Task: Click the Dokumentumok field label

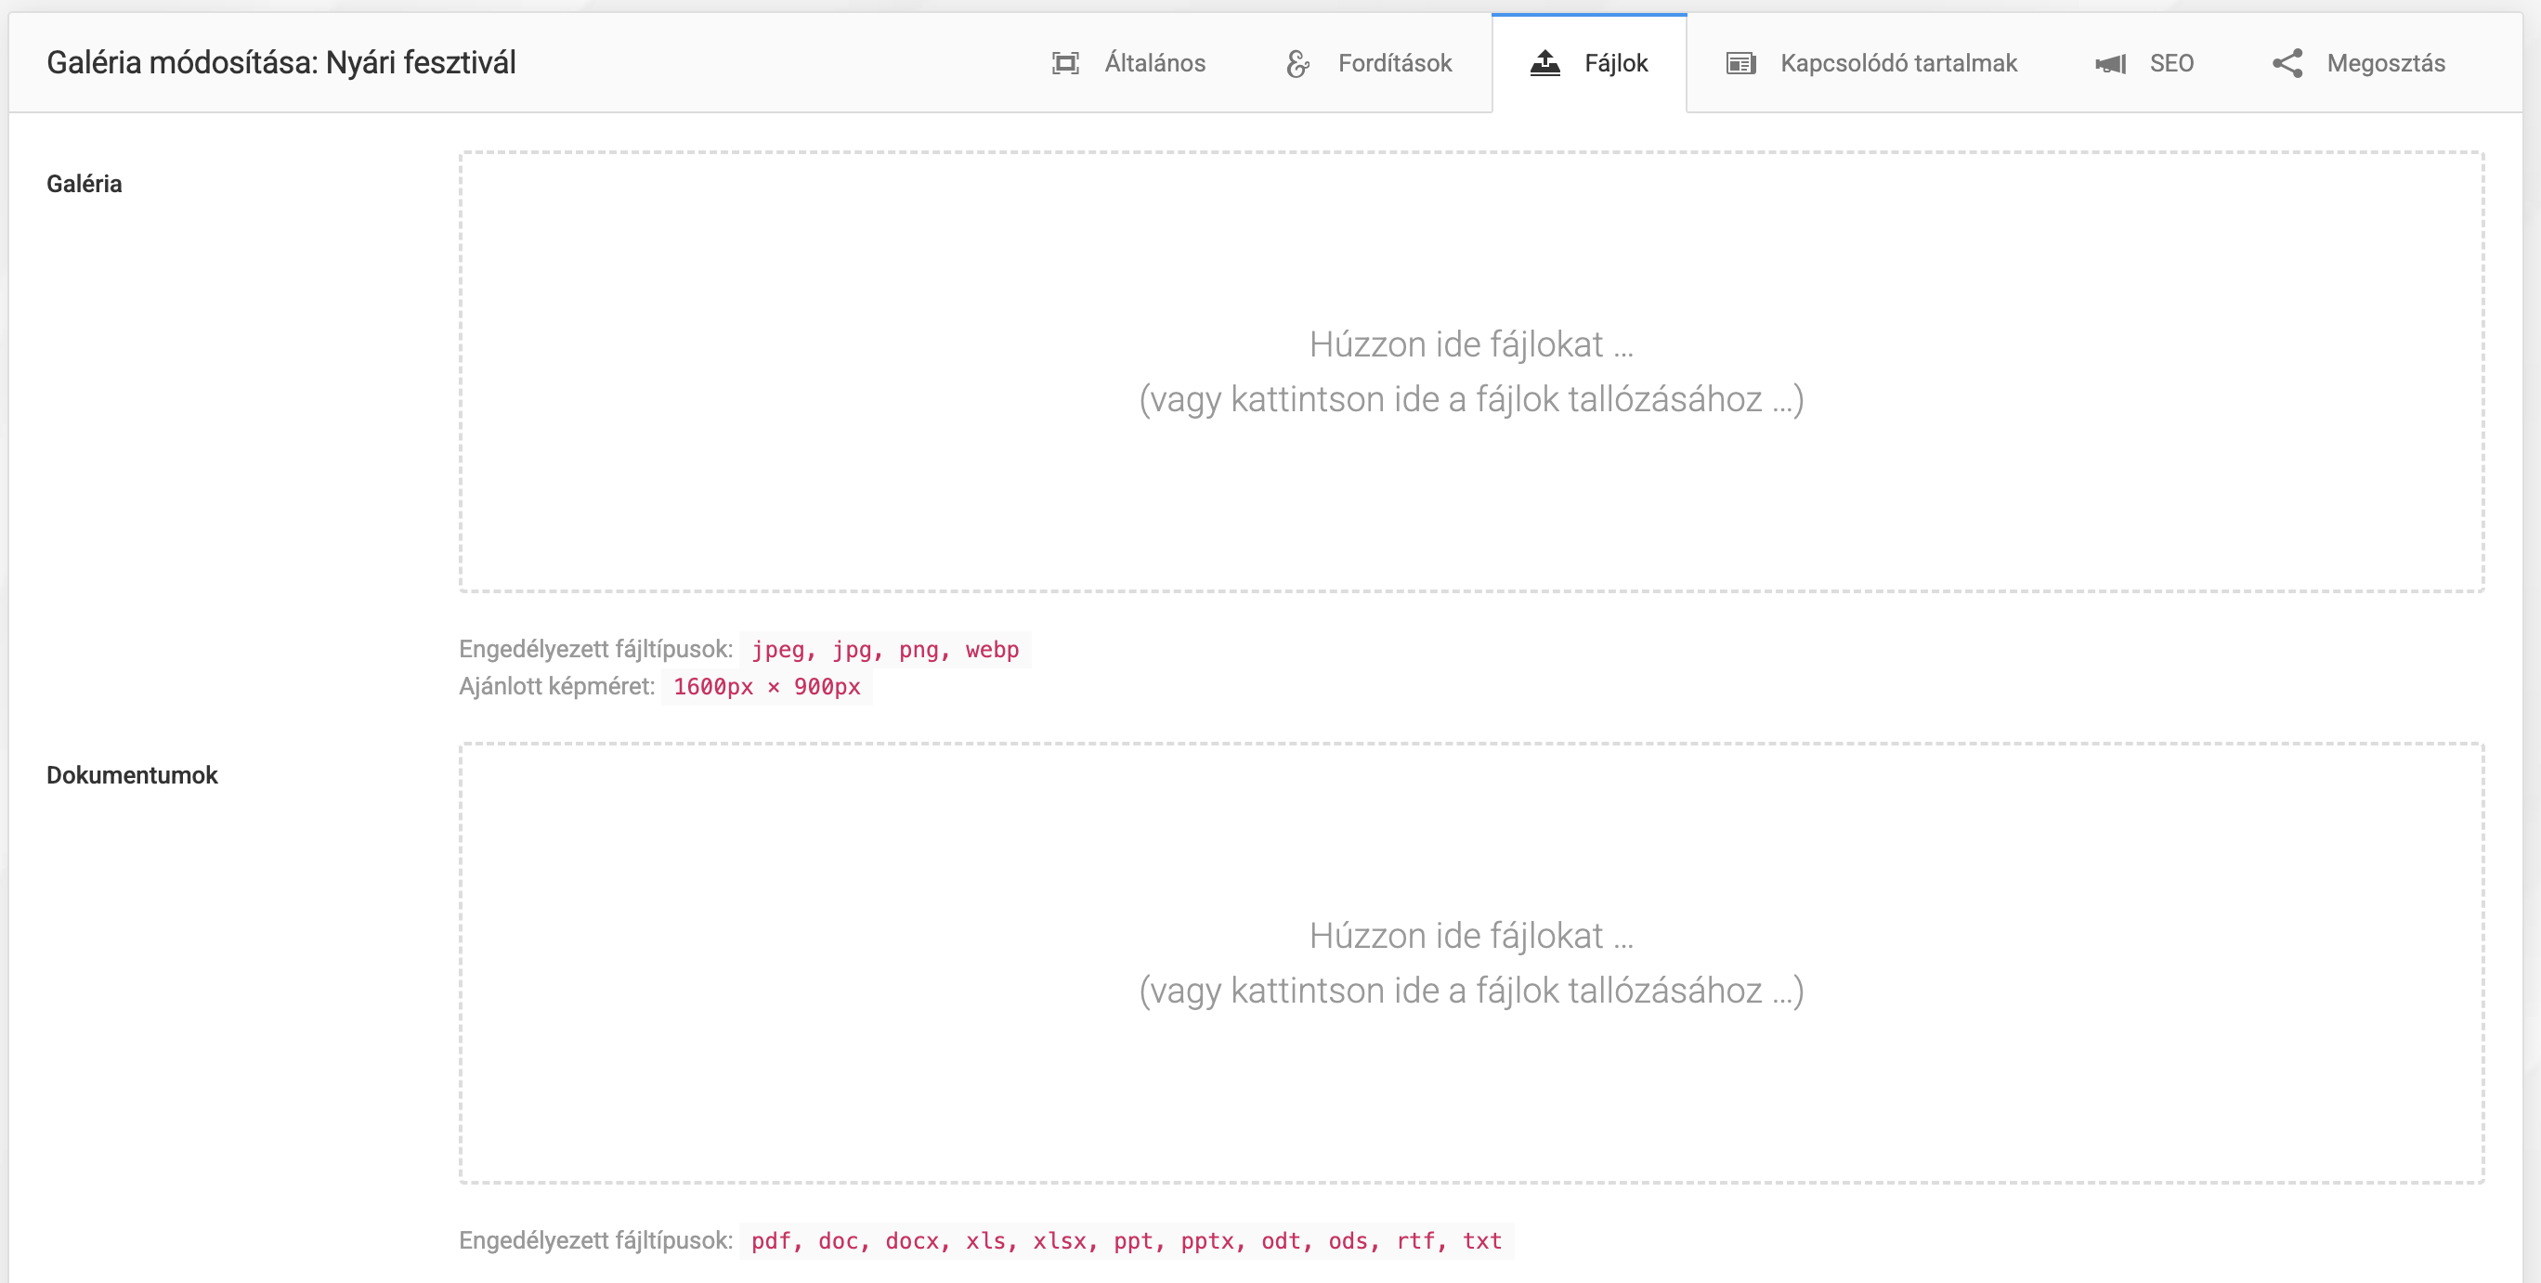Action: click(x=131, y=775)
